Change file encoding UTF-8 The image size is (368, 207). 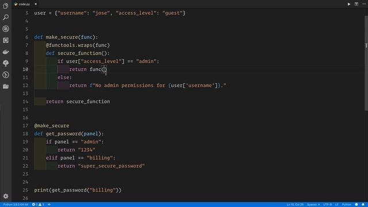point(327,205)
